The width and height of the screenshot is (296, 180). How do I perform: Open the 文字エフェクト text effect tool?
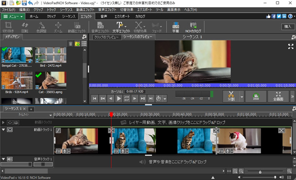point(121,27)
